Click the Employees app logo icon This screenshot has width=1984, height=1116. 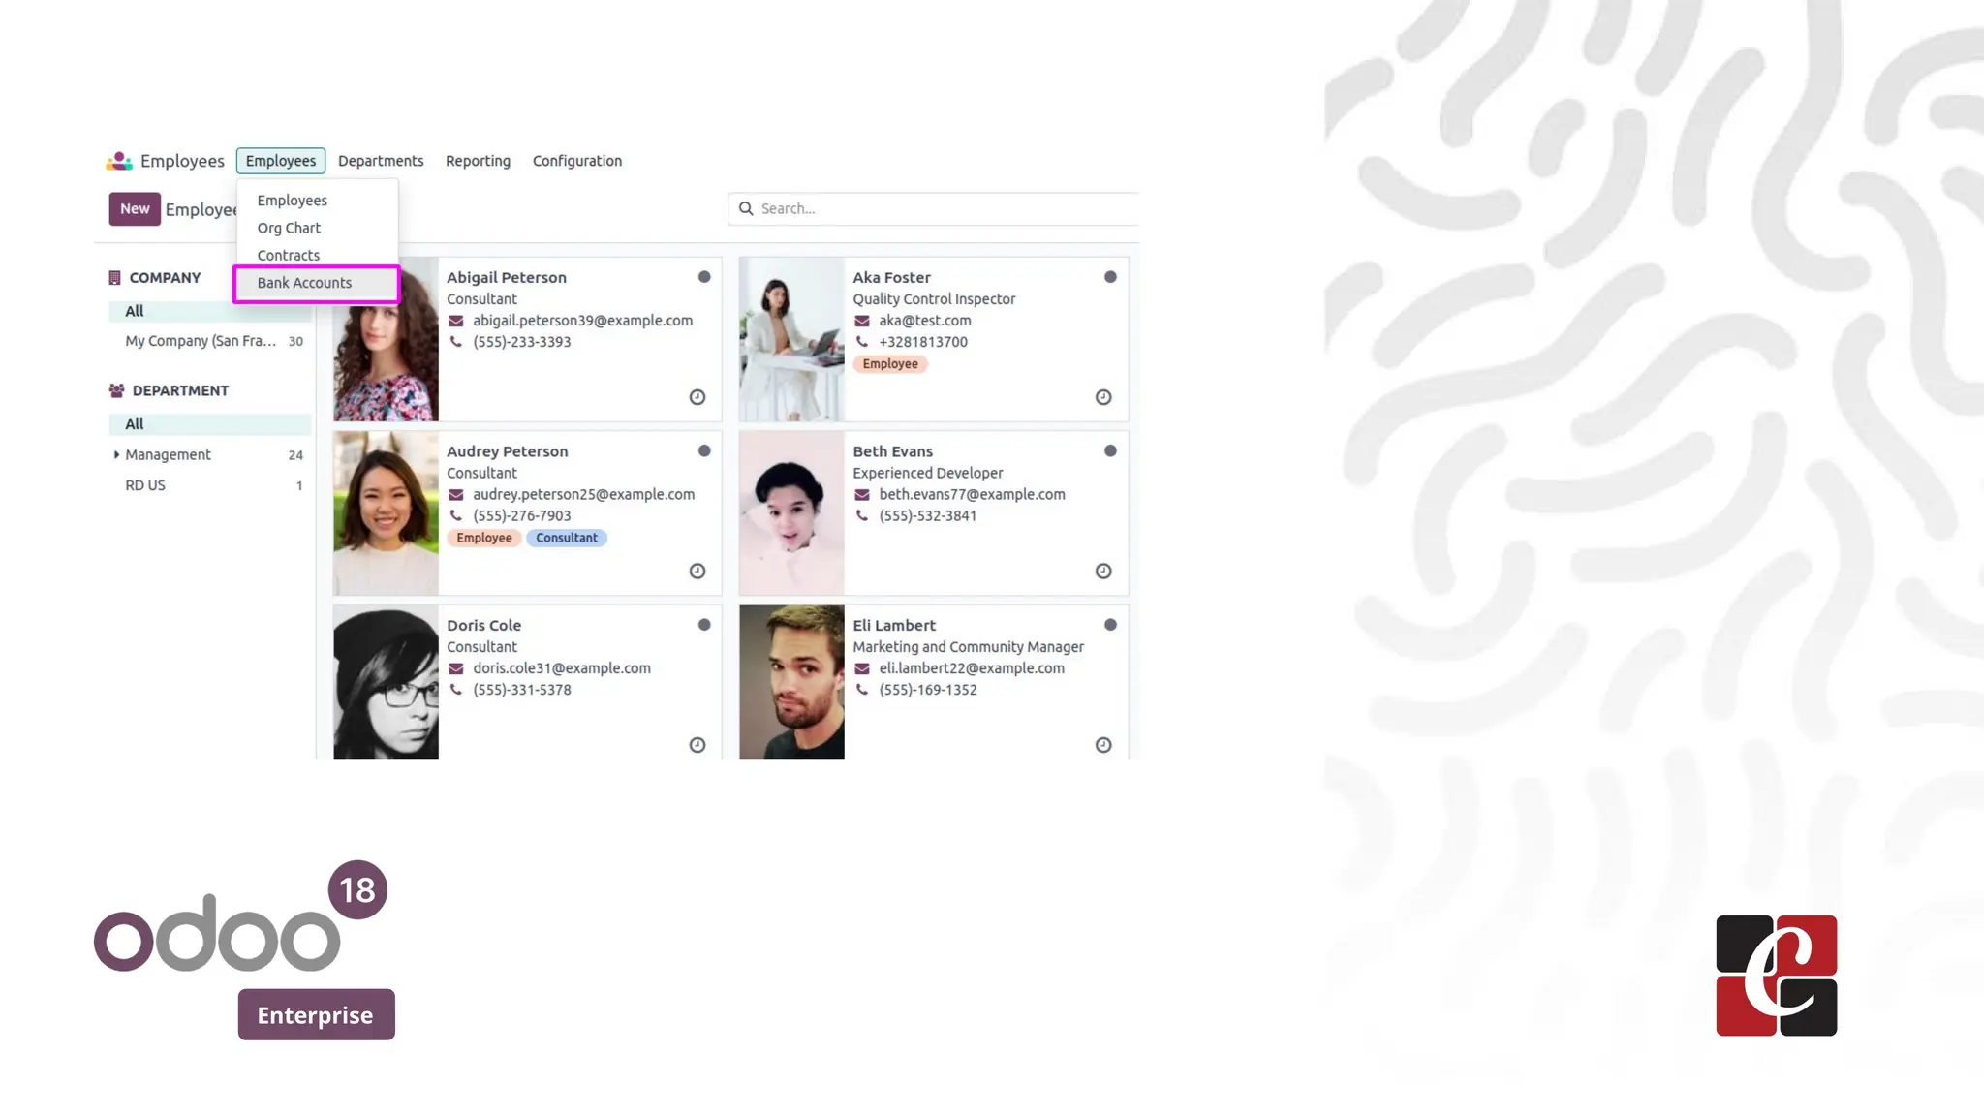(x=119, y=161)
